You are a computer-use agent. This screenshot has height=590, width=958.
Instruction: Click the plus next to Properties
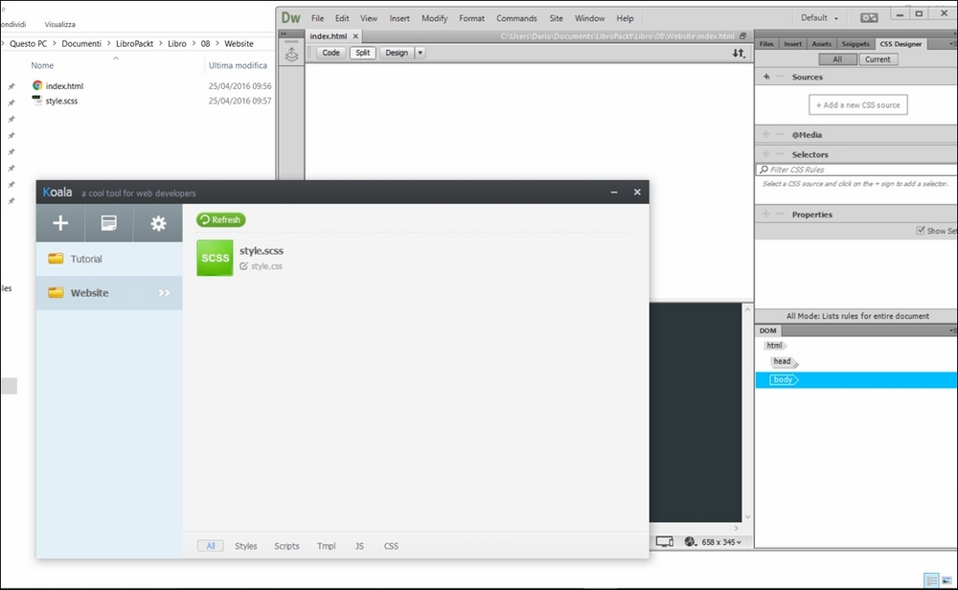(x=766, y=214)
